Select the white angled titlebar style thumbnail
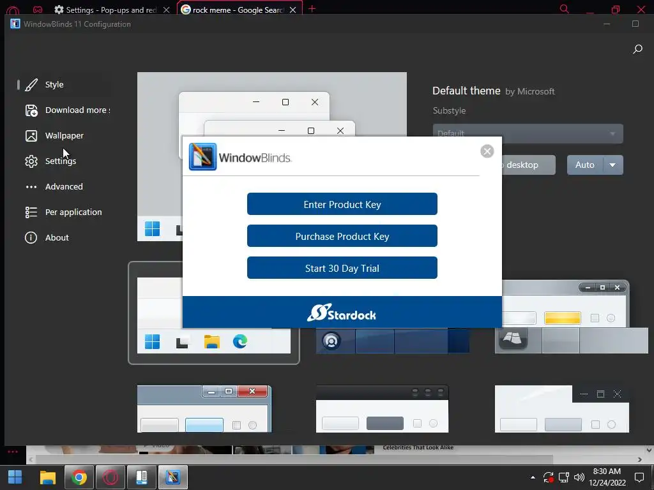 click(x=562, y=409)
